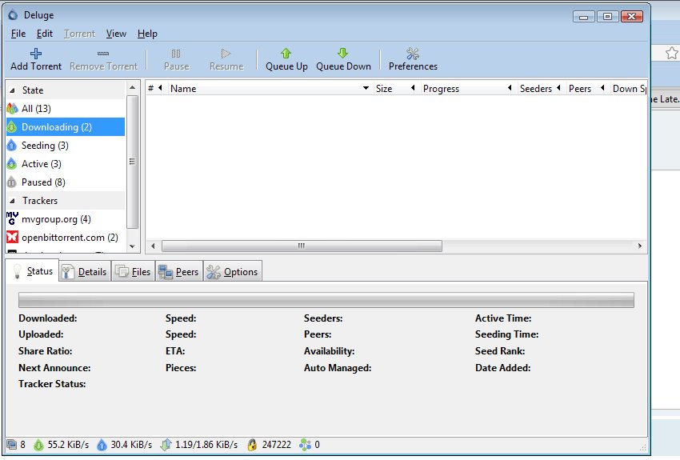
Task: Click the Resume play icon
Action: pyautogui.click(x=226, y=54)
